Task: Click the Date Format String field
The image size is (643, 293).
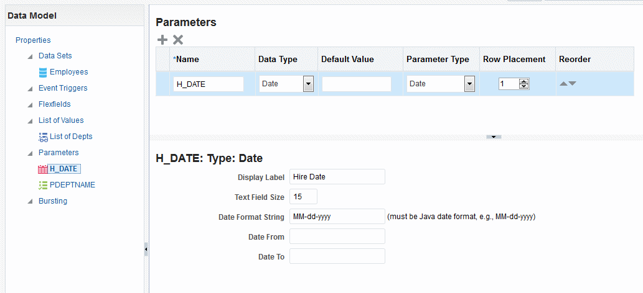Action: [337, 217]
